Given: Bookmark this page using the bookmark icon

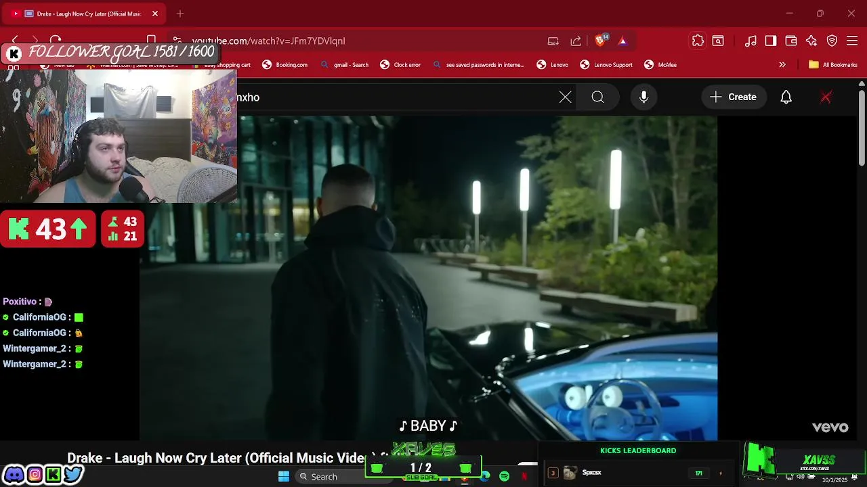Looking at the screenshot, I should tap(152, 41).
